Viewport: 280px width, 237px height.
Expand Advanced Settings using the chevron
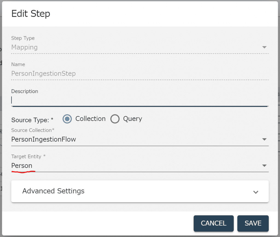256,192
